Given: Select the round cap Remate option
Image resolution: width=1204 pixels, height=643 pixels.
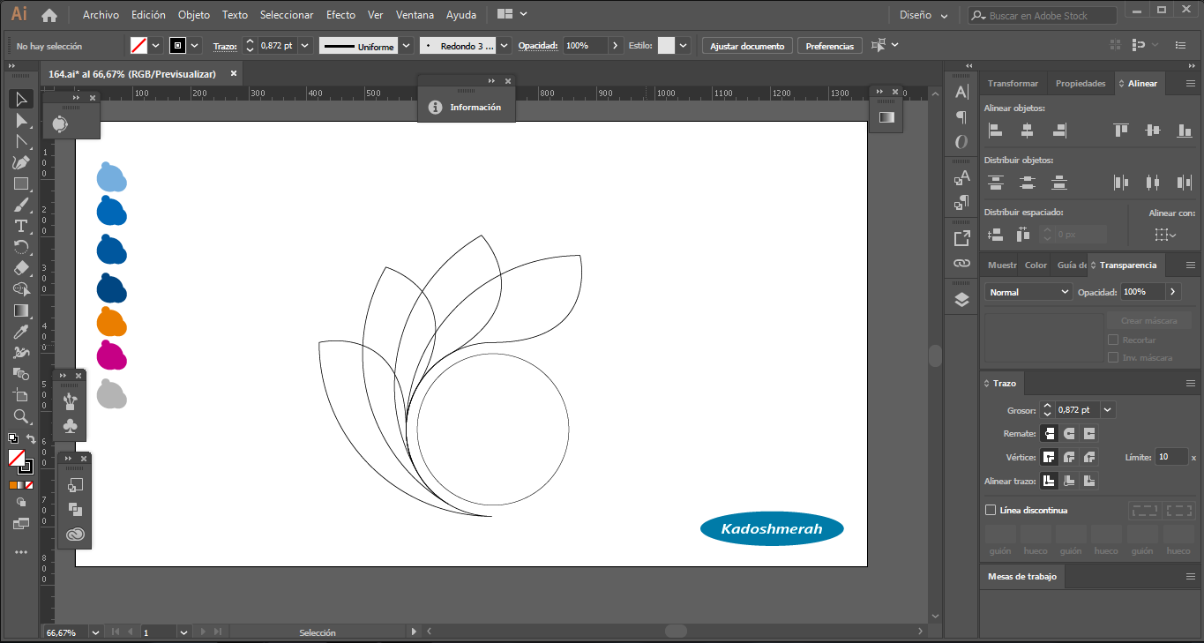Looking at the screenshot, I should pyautogui.click(x=1069, y=434).
